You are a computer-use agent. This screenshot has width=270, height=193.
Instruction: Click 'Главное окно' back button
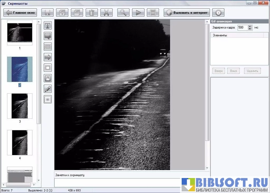tap(20, 13)
